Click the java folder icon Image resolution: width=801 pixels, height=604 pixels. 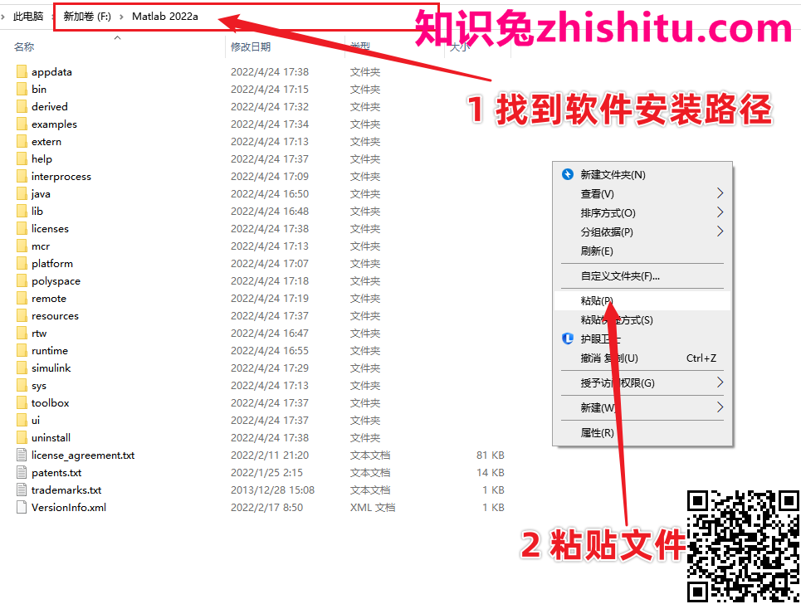click(22, 193)
